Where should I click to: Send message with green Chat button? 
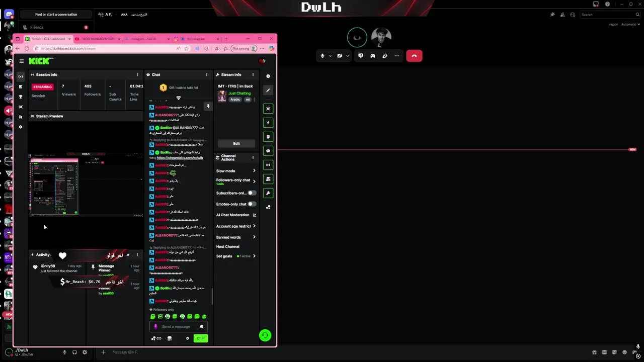[201, 338]
